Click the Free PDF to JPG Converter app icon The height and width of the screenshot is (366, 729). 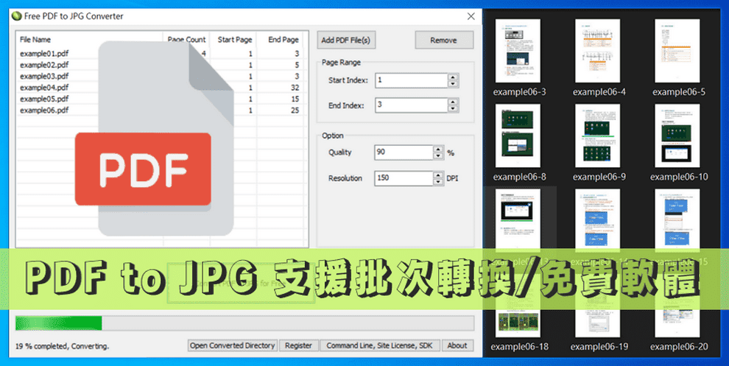[16, 16]
